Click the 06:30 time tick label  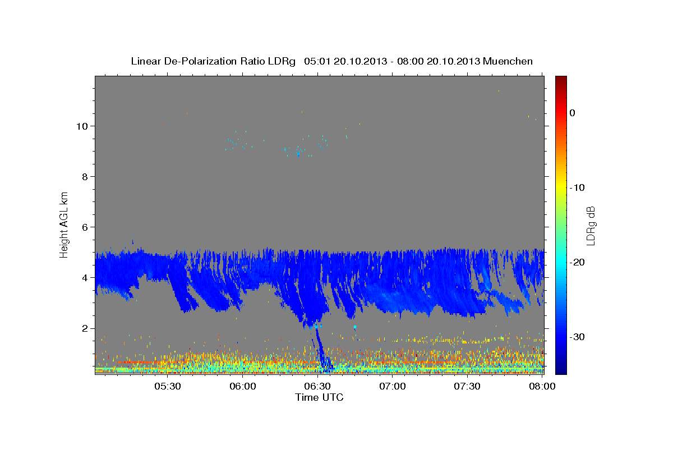point(317,387)
